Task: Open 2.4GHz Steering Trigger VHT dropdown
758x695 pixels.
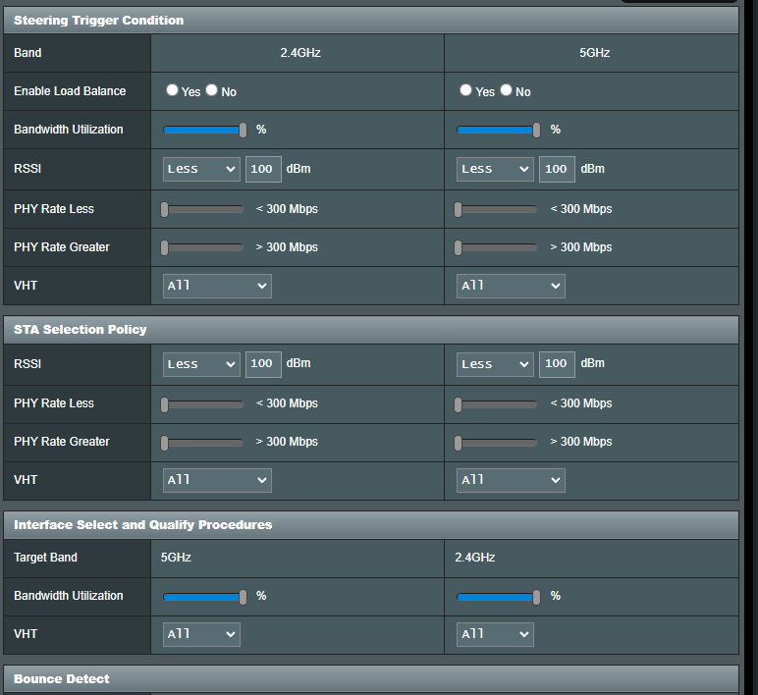Action: pos(217,286)
